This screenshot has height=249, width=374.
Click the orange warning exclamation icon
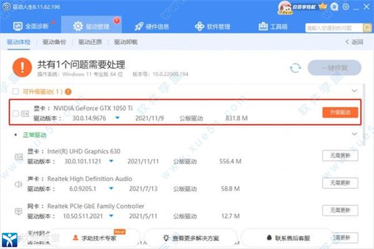tap(22, 68)
